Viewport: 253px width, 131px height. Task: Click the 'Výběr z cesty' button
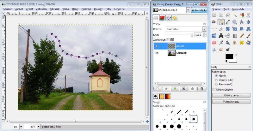pos(231,95)
